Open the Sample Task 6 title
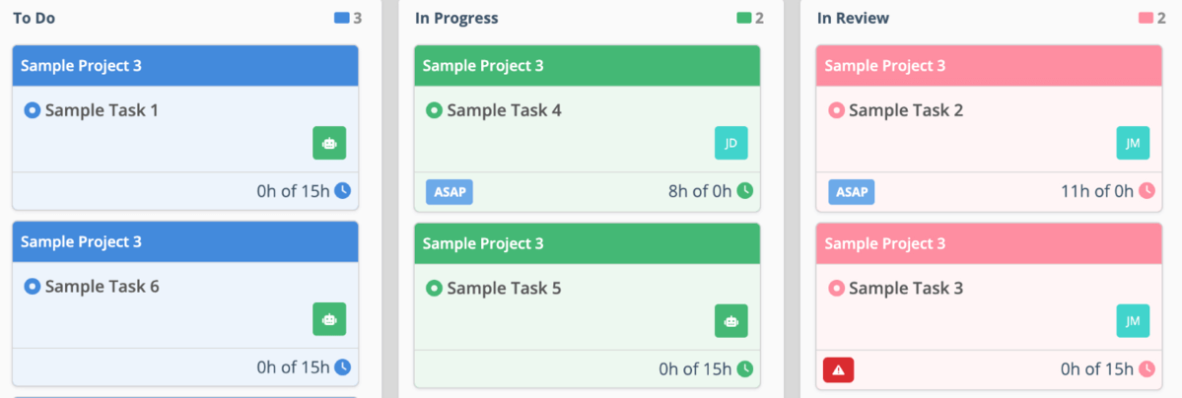This screenshot has width=1182, height=398. 102,287
